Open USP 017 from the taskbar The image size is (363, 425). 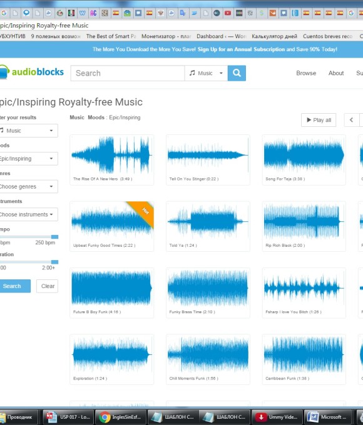pos(69,417)
